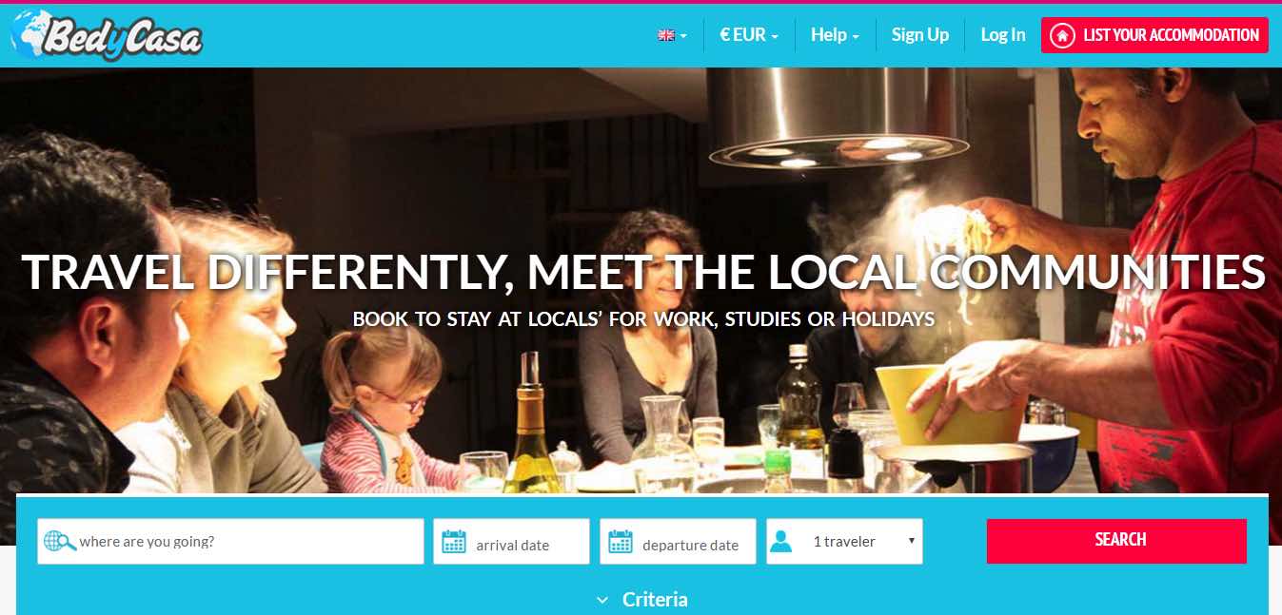
Task: Select the arrival date field
Action: coord(511,541)
